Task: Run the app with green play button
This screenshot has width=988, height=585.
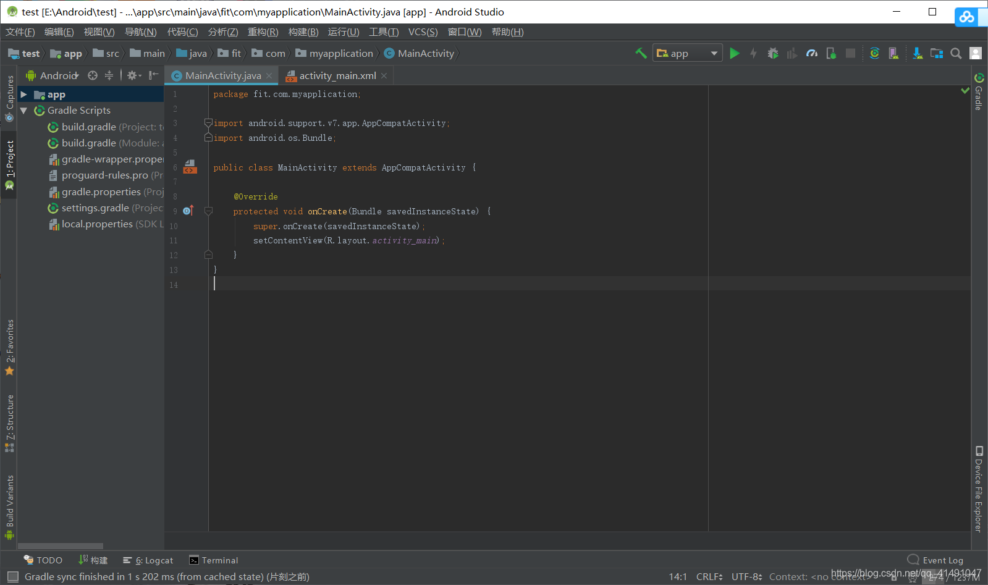Action: (x=734, y=53)
